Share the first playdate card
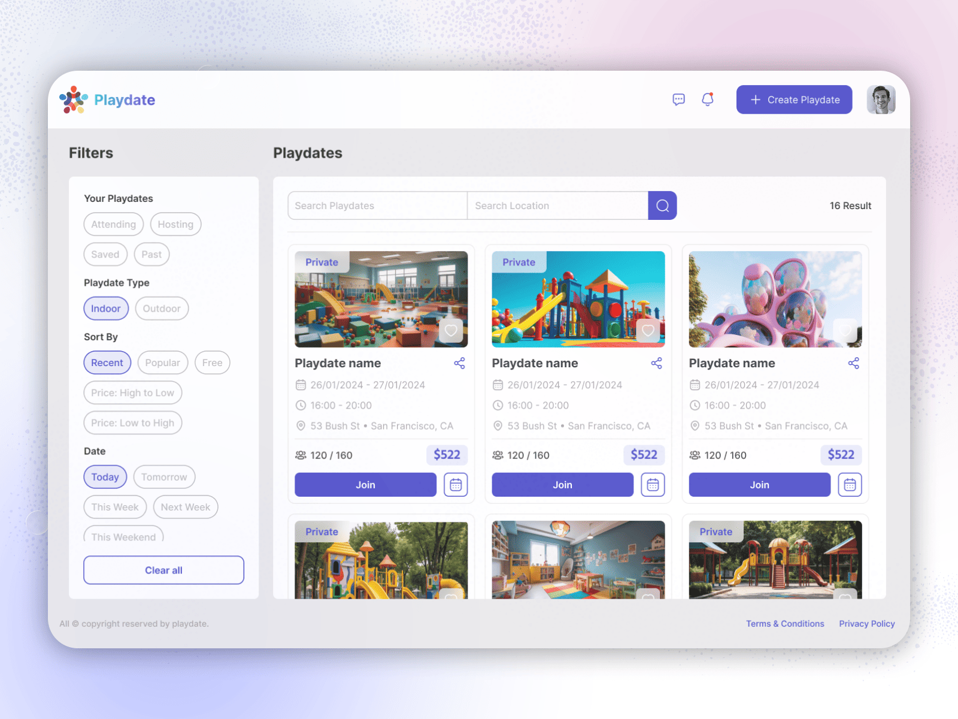The image size is (958, 719). 459,363
